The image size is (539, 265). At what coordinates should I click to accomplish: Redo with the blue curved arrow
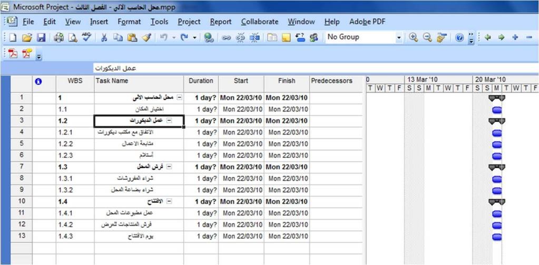pos(184,37)
